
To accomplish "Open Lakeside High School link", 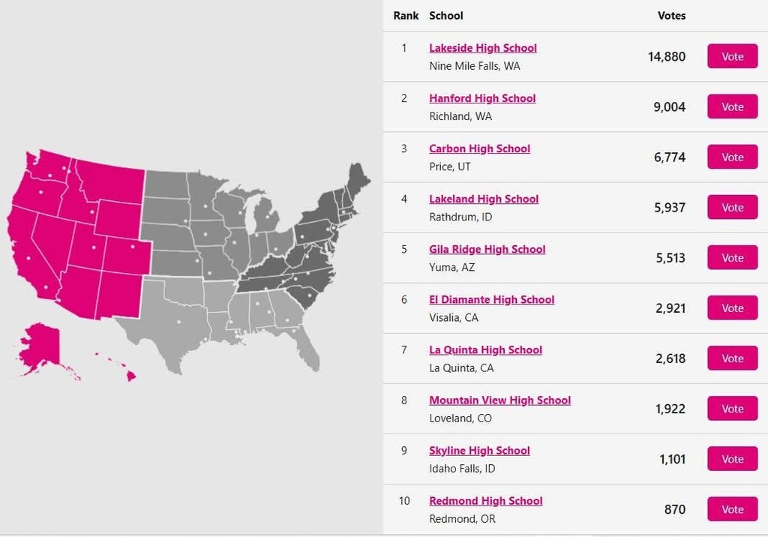I will 483,48.
